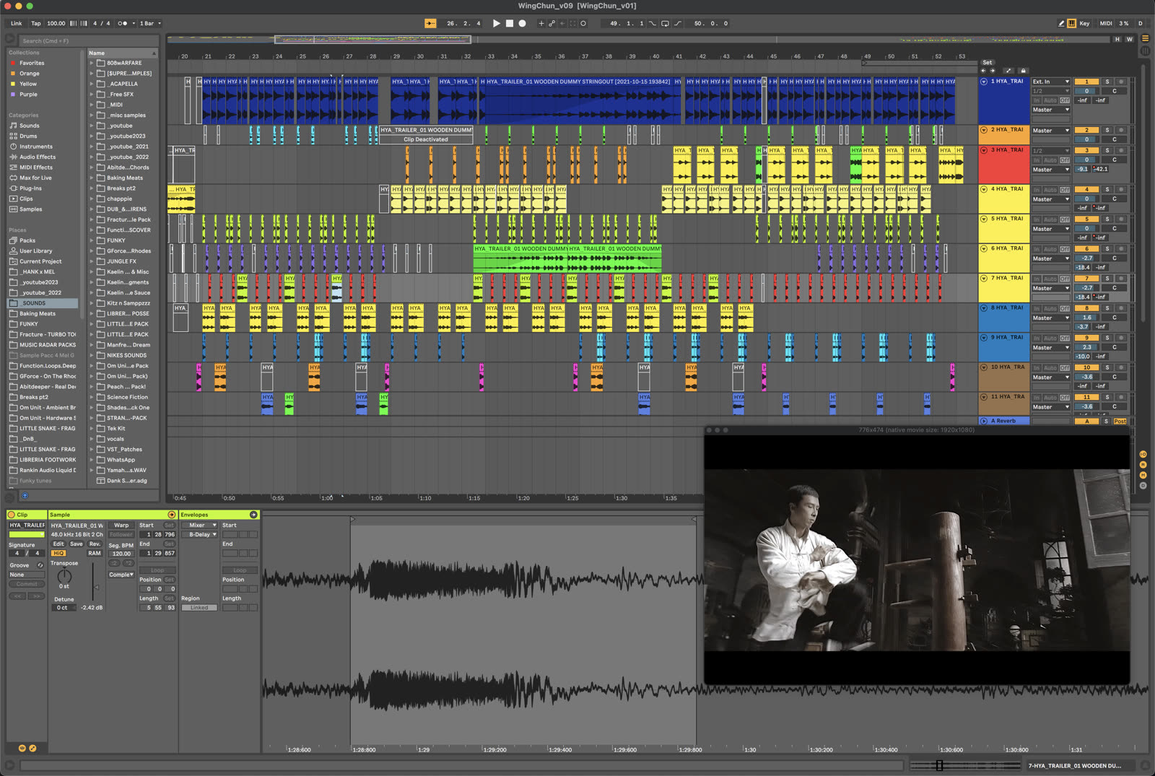This screenshot has height=776, width=1155.
Task: Toggle the metronome icon
Action: 123,23
